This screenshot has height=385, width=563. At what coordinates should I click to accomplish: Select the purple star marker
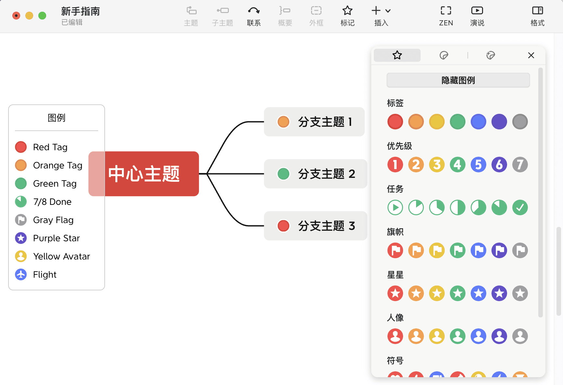(x=499, y=293)
